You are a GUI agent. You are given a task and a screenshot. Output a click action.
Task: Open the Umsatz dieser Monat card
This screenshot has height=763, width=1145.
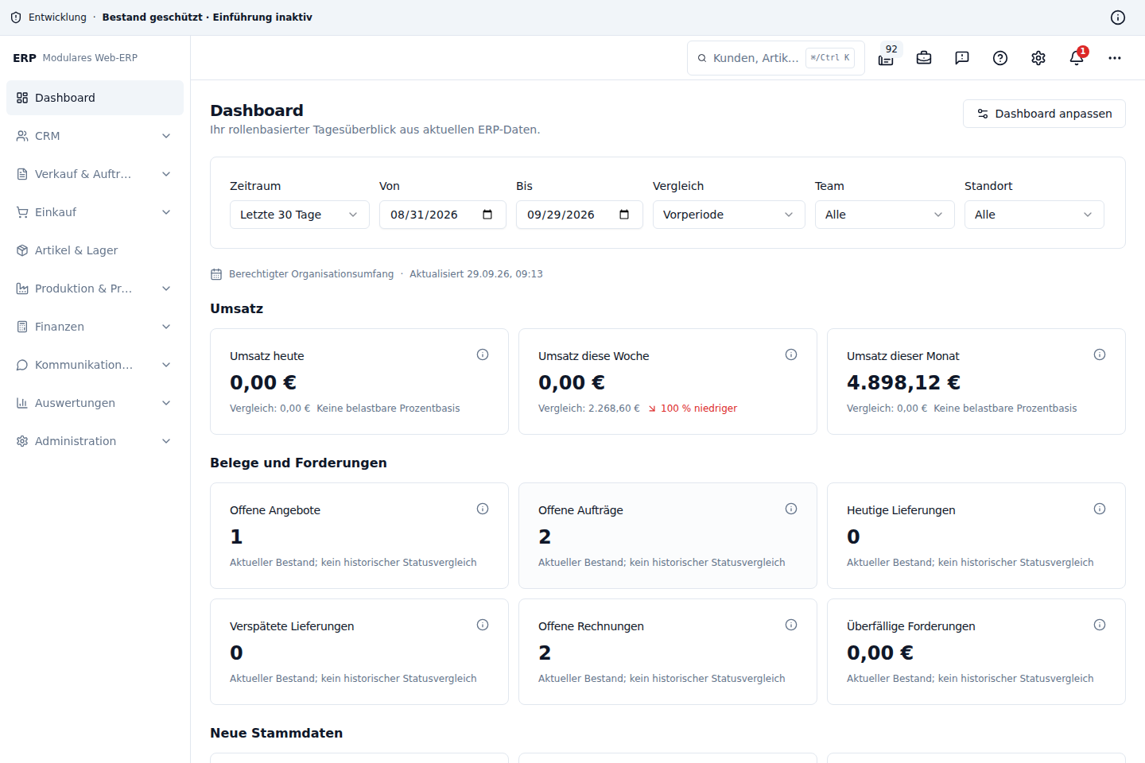[976, 381]
